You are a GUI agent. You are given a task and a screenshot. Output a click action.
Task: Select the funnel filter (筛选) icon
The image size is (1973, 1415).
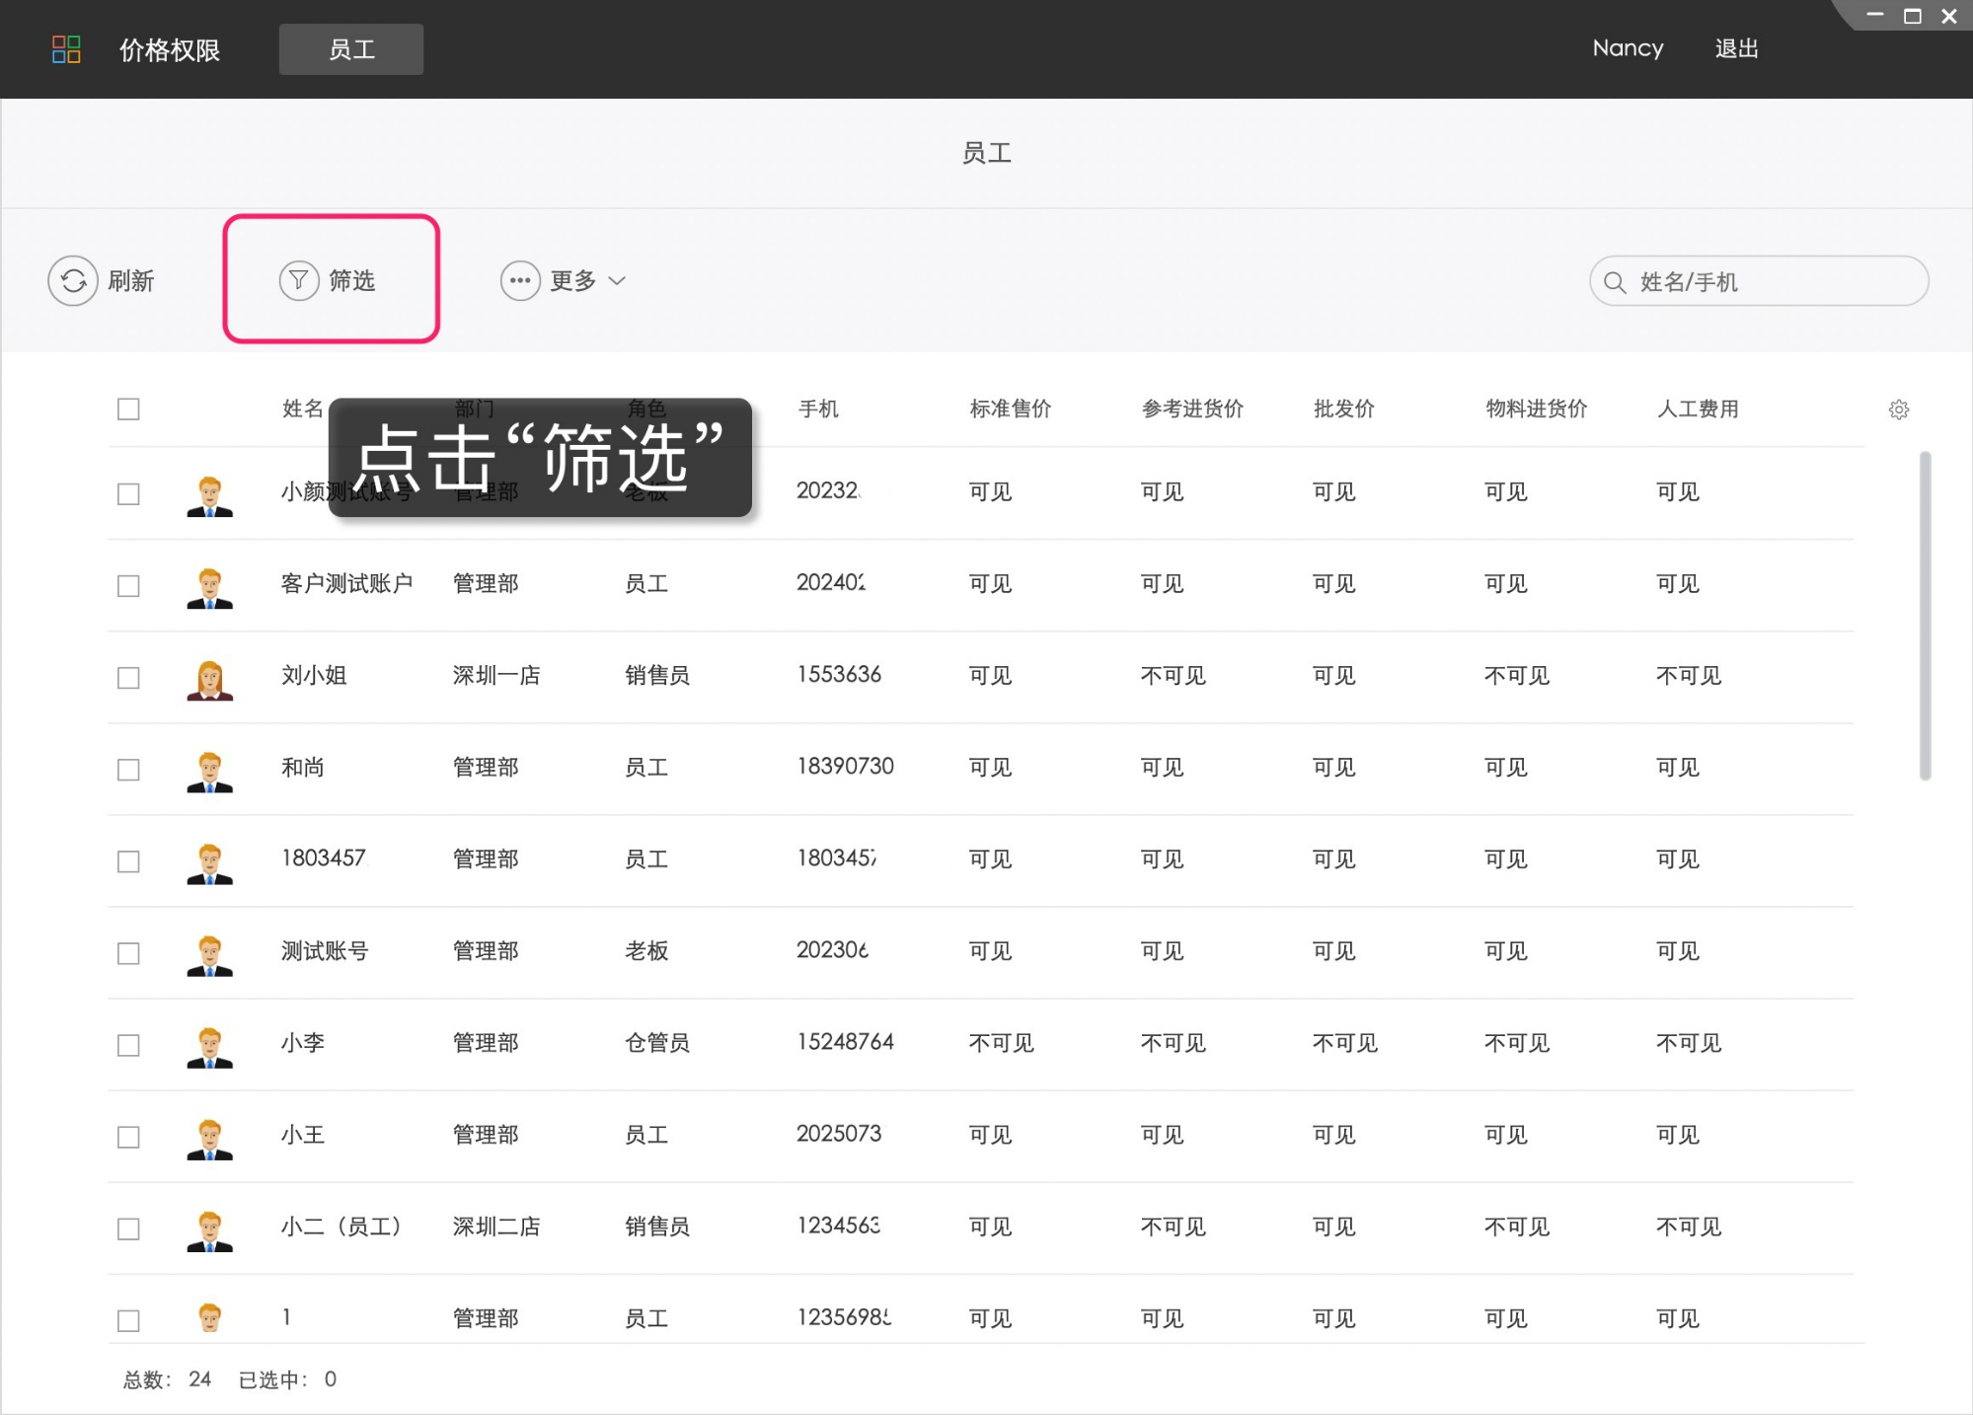(299, 280)
